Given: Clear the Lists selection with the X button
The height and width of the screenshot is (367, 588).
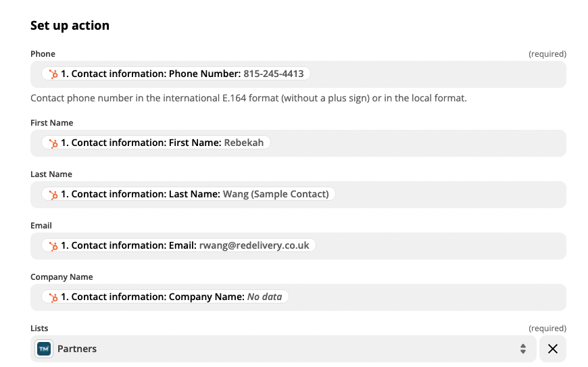Looking at the screenshot, I should pos(552,349).
